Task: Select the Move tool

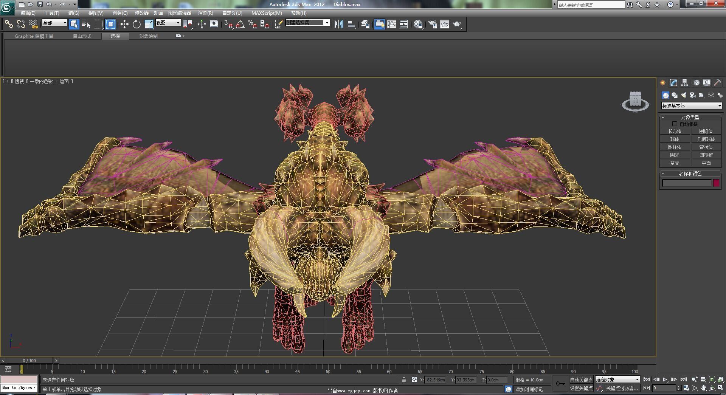Action: (x=124, y=24)
